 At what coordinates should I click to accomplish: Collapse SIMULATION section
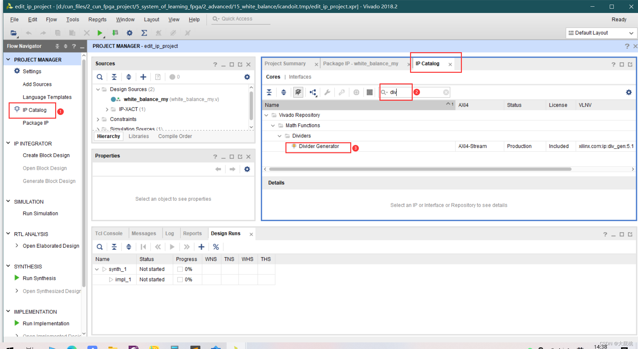pyautogui.click(x=8, y=201)
